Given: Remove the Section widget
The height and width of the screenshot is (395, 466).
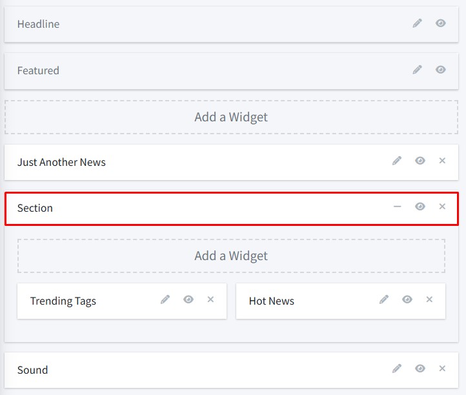Looking at the screenshot, I should tap(442, 207).
